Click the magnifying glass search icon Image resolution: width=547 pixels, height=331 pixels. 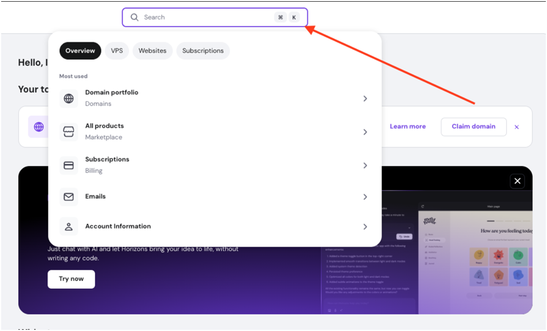pos(134,17)
